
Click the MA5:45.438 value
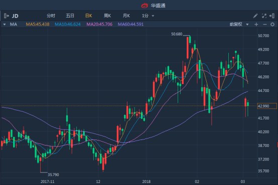[38, 24]
